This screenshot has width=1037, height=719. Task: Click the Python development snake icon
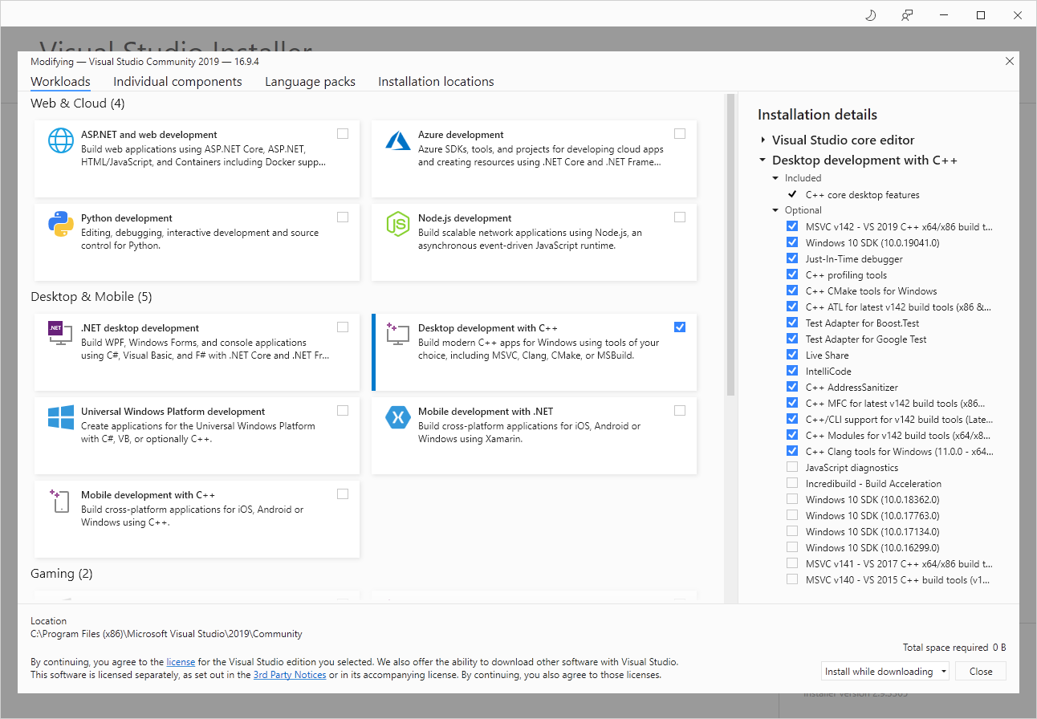tap(61, 225)
